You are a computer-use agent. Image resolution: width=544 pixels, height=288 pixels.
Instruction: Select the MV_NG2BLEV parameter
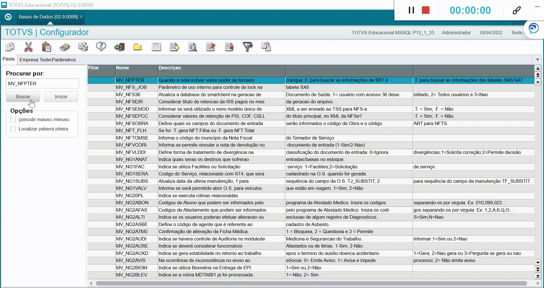[x=311, y=275]
